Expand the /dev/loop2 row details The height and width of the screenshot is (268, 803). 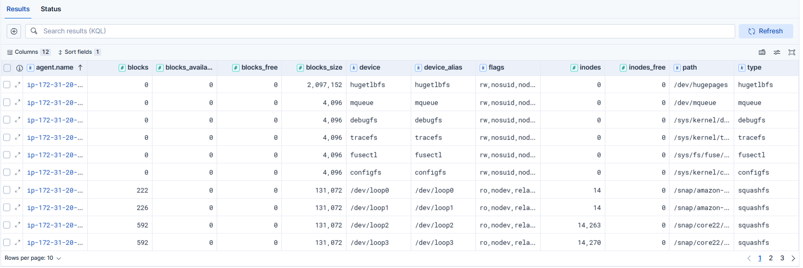point(17,225)
